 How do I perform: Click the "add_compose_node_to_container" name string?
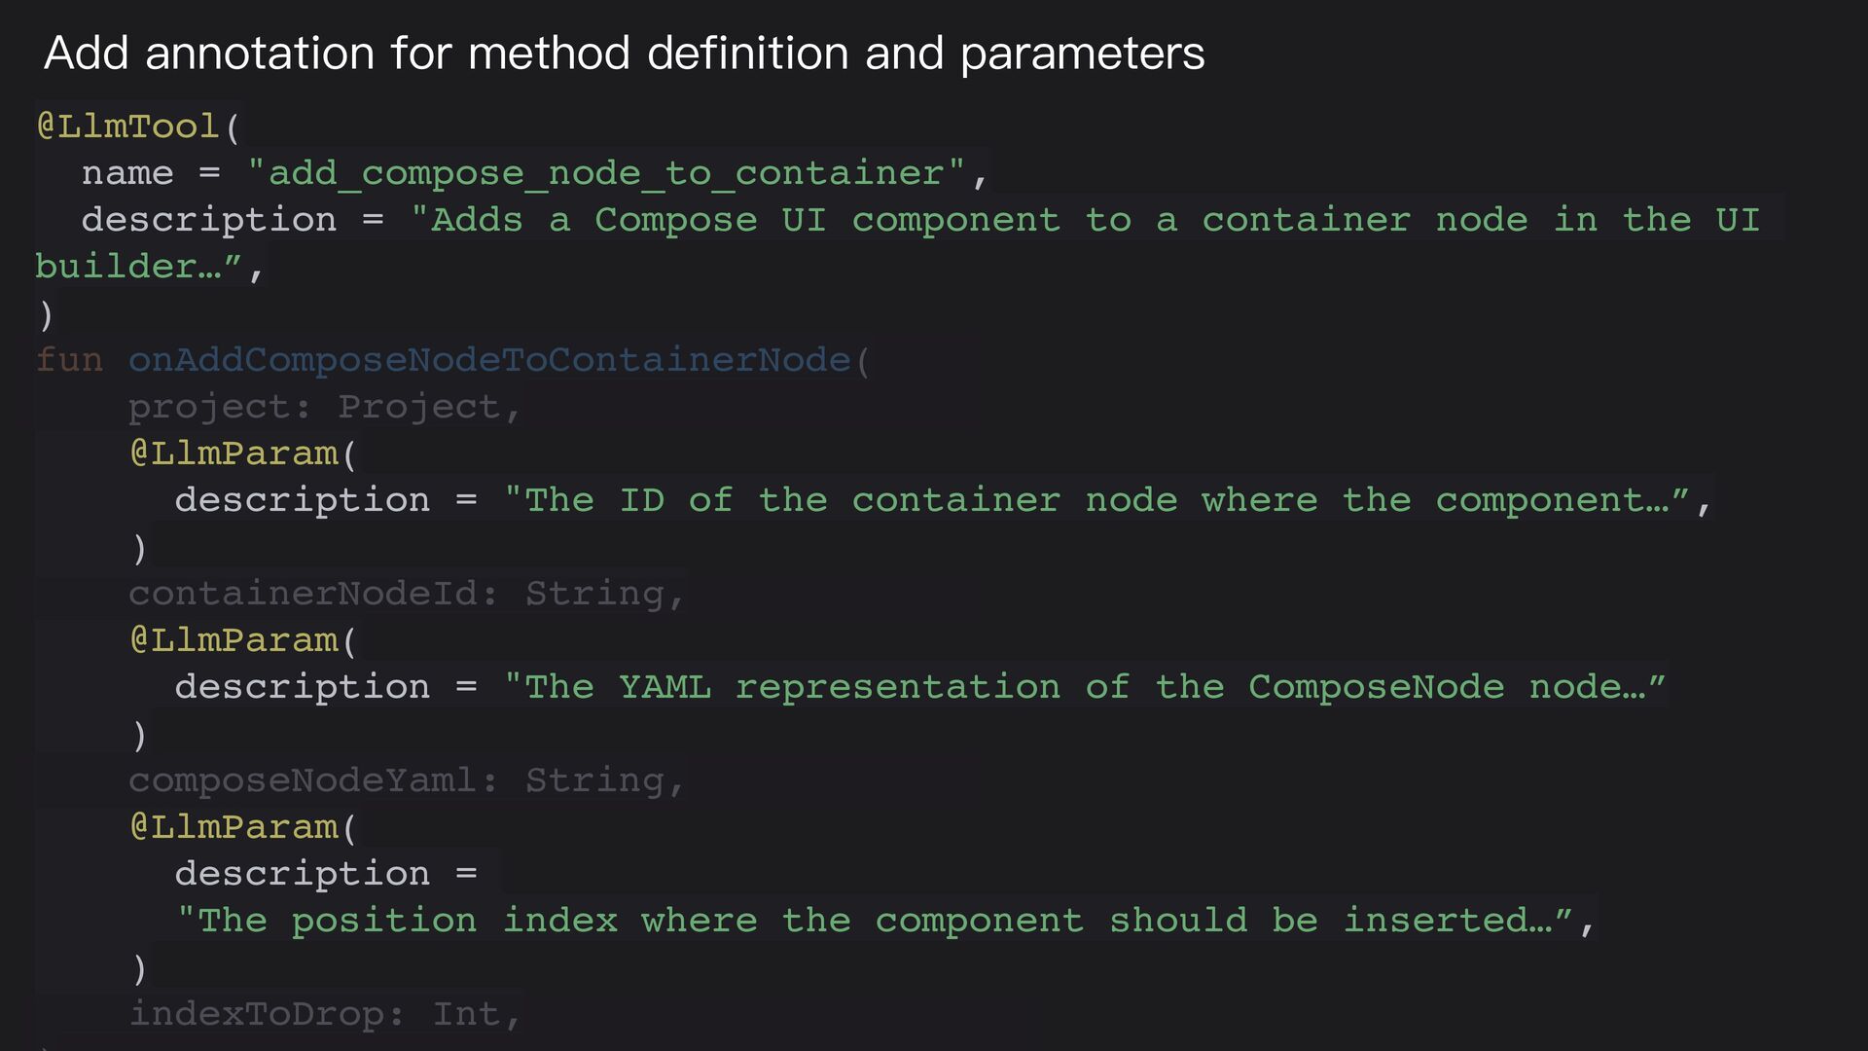click(x=606, y=173)
